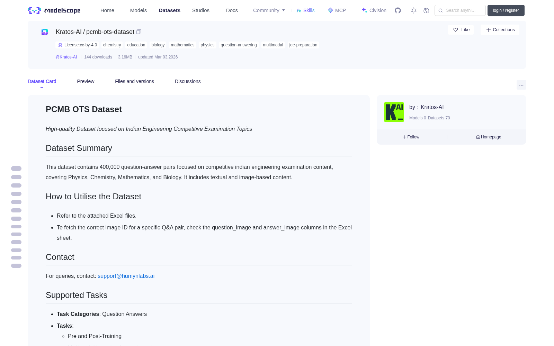Image resolution: width=554 pixels, height=346 pixels.
Task: Click the Contact heading
Action: (x=60, y=257)
